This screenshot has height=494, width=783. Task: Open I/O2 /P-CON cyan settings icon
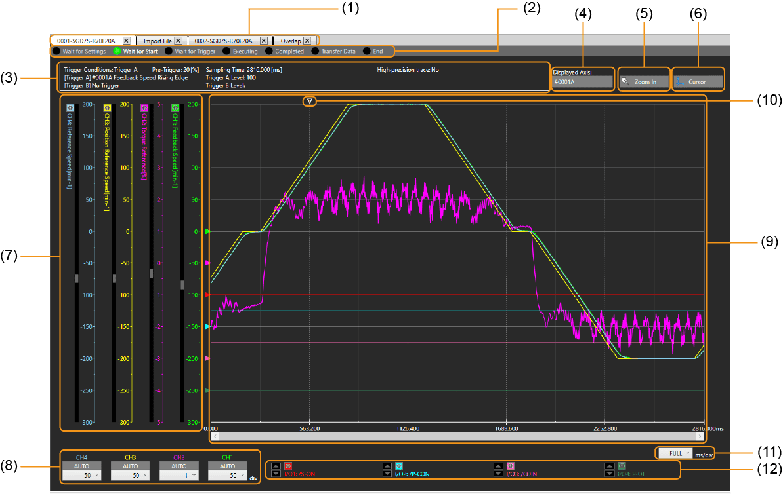(399, 466)
